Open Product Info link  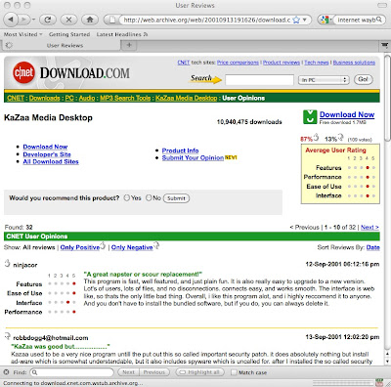tap(180, 150)
